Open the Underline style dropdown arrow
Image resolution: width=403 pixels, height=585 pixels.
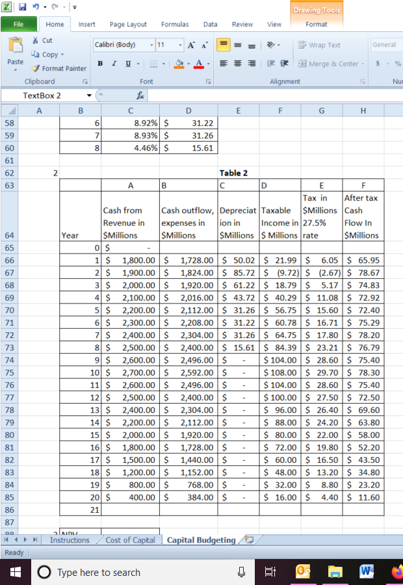tap(138, 64)
